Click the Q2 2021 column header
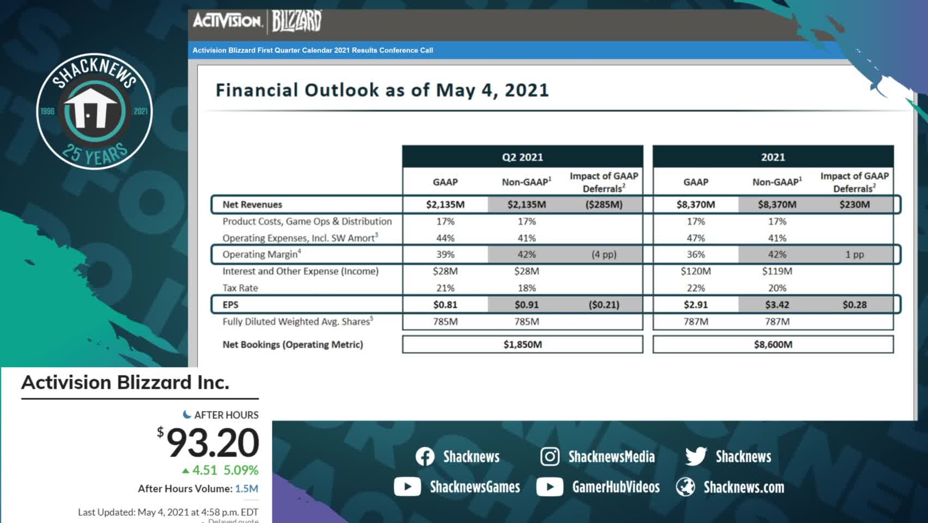The height and width of the screenshot is (523, 928). click(x=522, y=157)
